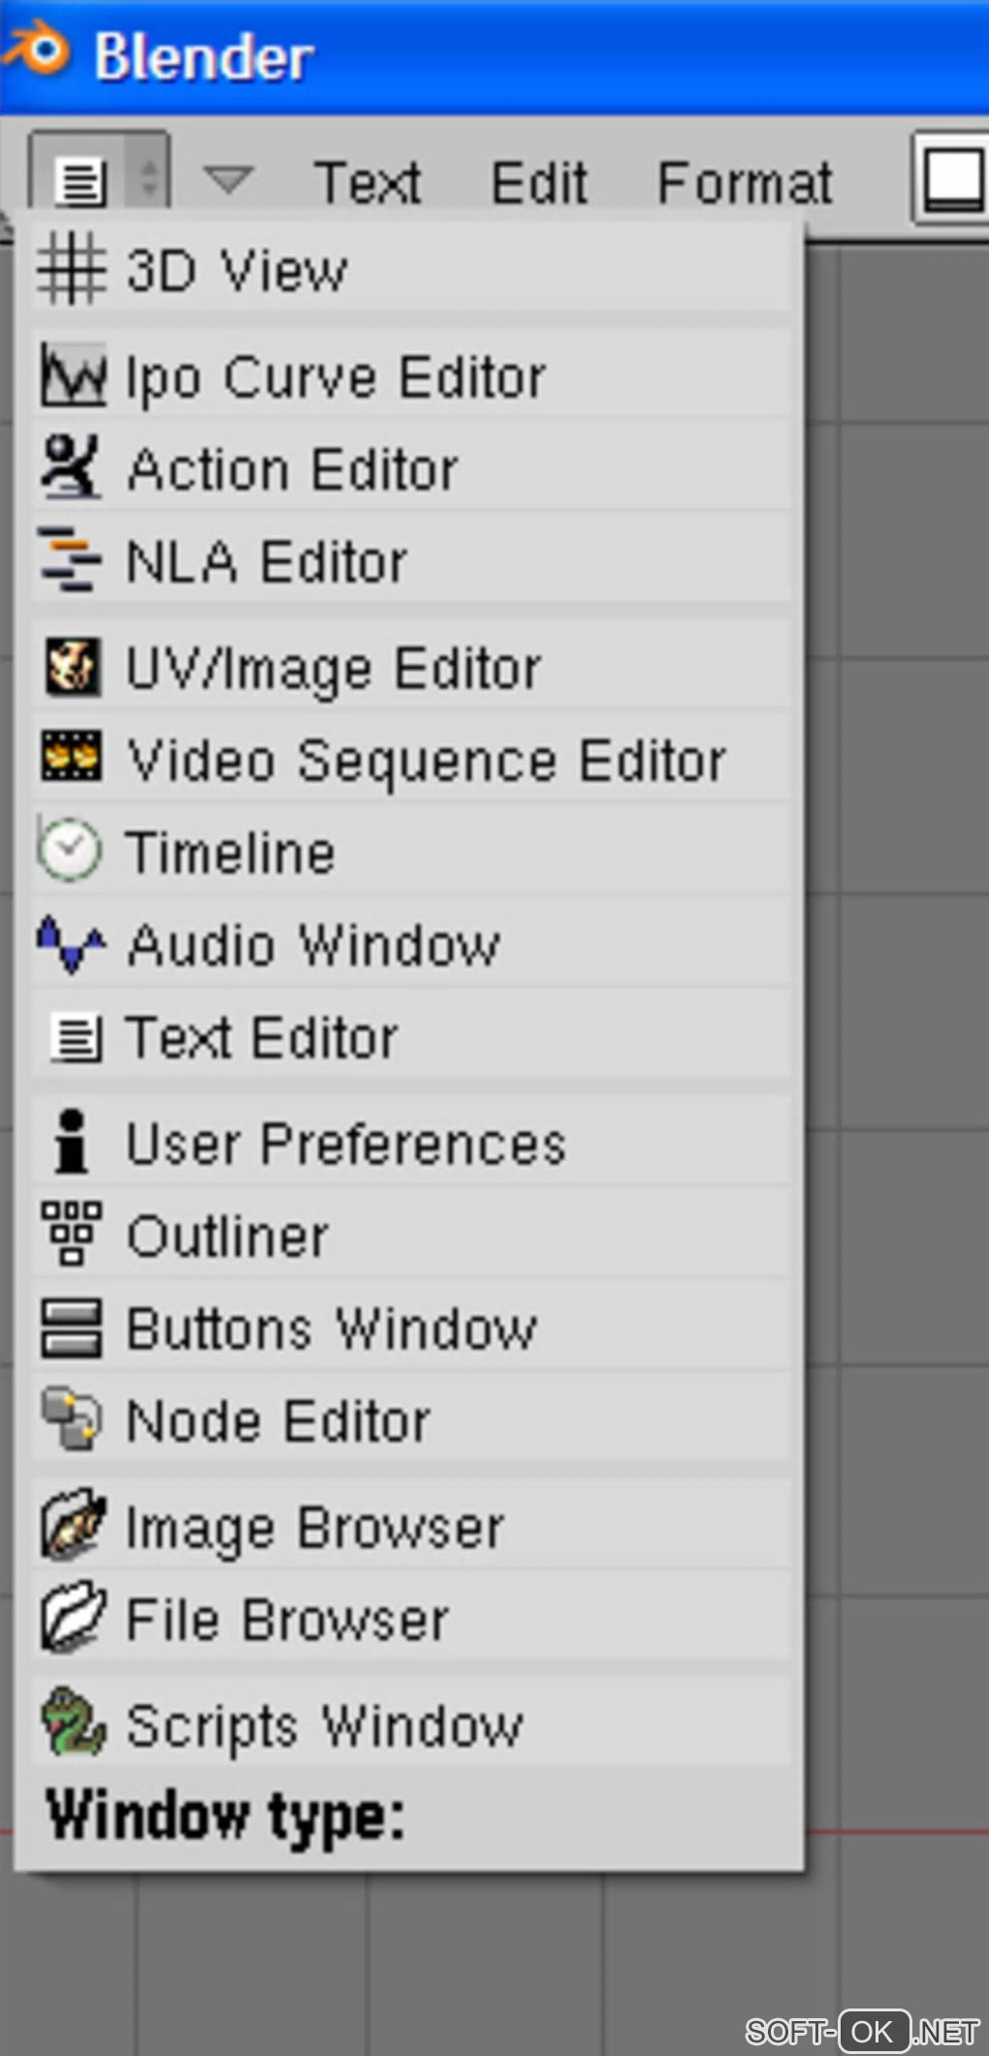
Task: Click the Audio Window waveform icon
Action: (71, 943)
